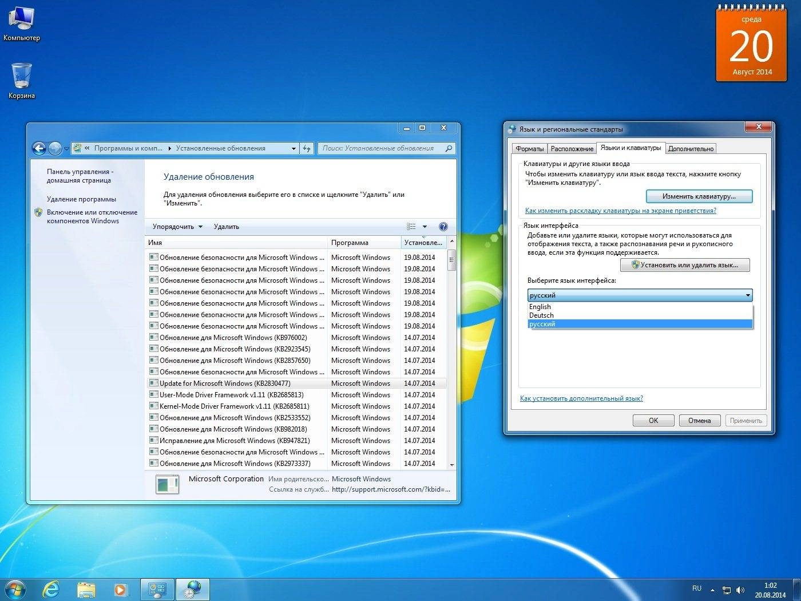The image size is (801, 601).
Task: Click the Forward arrow in updates window
Action: pyautogui.click(x=55, y=149)
